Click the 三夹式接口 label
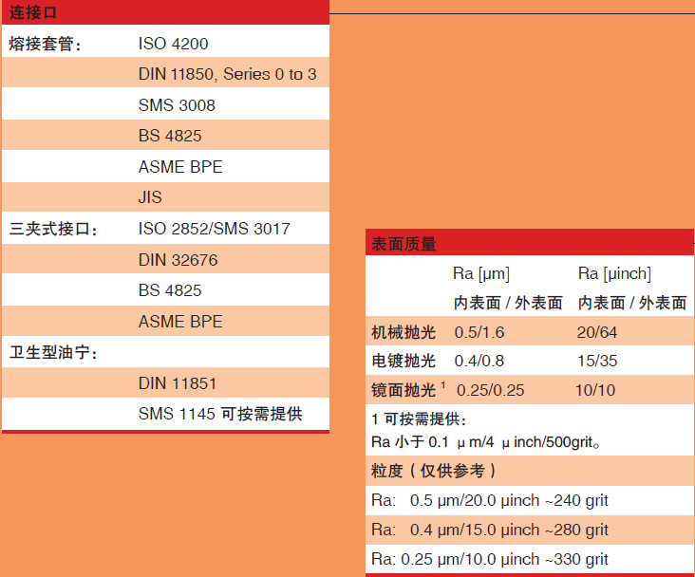The height and width of the screenshot is (577, 695). point(54,229)
